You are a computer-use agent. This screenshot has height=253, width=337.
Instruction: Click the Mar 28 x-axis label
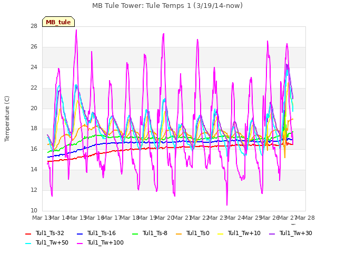[305, 218]
